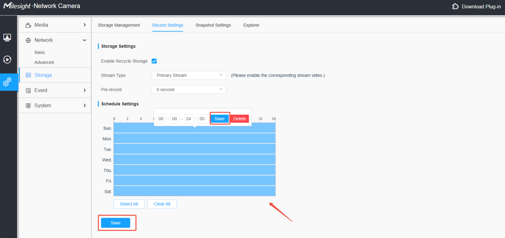
Task: Click the Select All button
Action: point(129,204)
